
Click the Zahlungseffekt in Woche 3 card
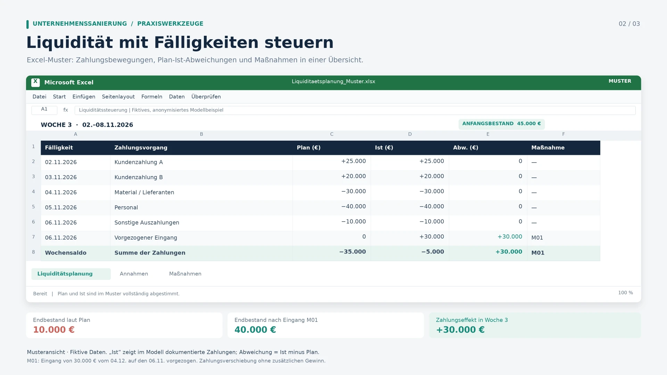coord(535,325)
